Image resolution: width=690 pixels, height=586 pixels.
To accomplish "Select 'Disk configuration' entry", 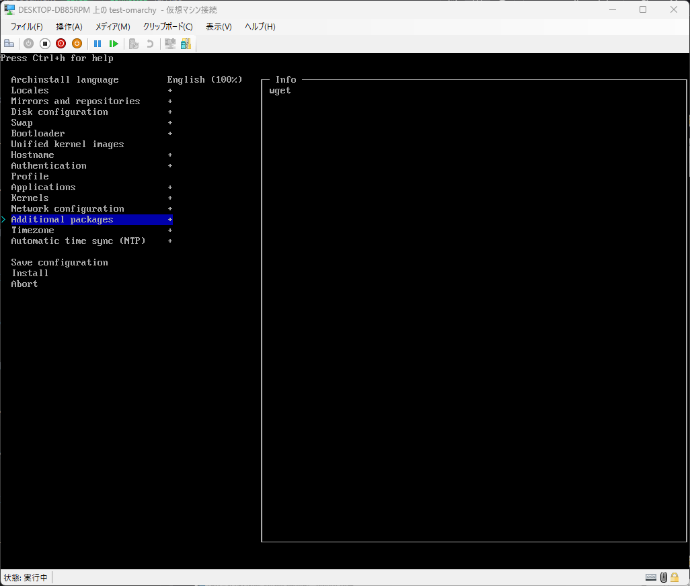I will (x=59, y=112).
